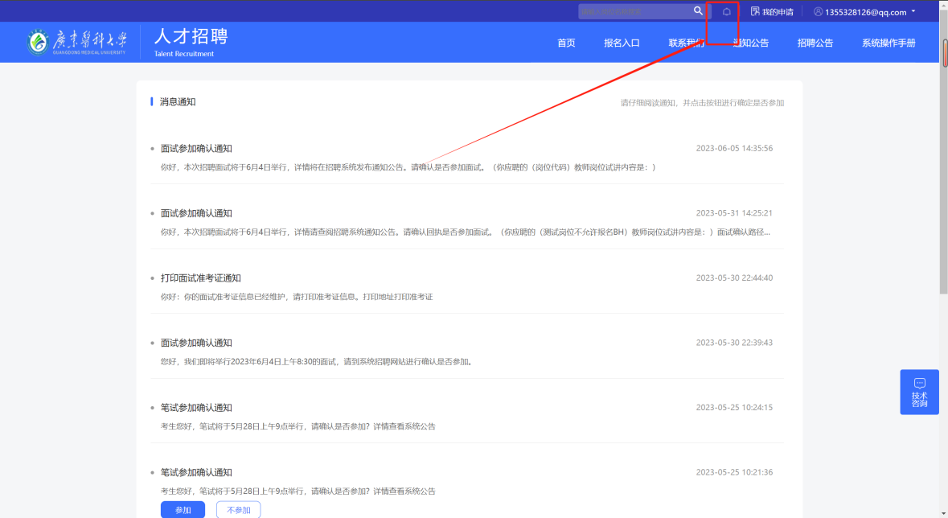
Task: Open the 系统操作手册 menu item
Action: [888, 43]
